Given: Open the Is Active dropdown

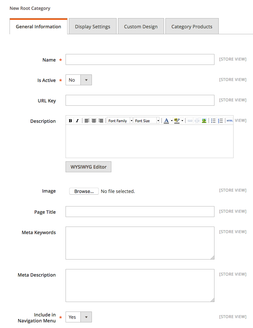Looking at the screenshot, I should 86,80.
